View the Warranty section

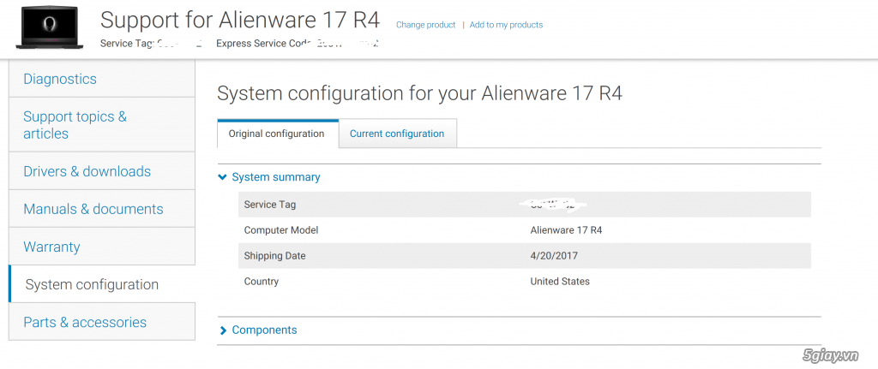click(x=102, y=247)
